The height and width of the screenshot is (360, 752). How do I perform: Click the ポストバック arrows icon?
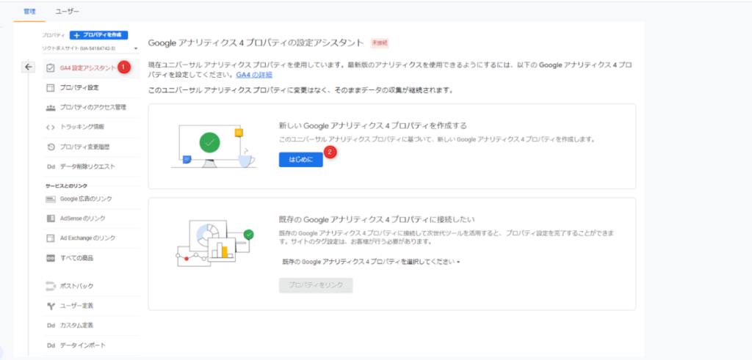[x=51, y=286]
